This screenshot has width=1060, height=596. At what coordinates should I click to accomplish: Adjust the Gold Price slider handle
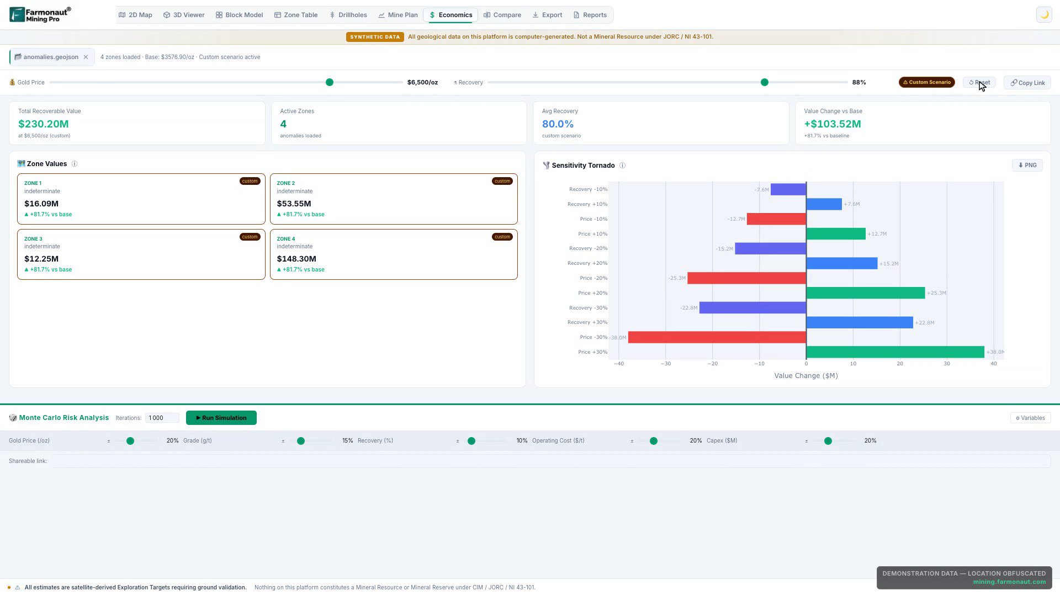pos(330,82)
